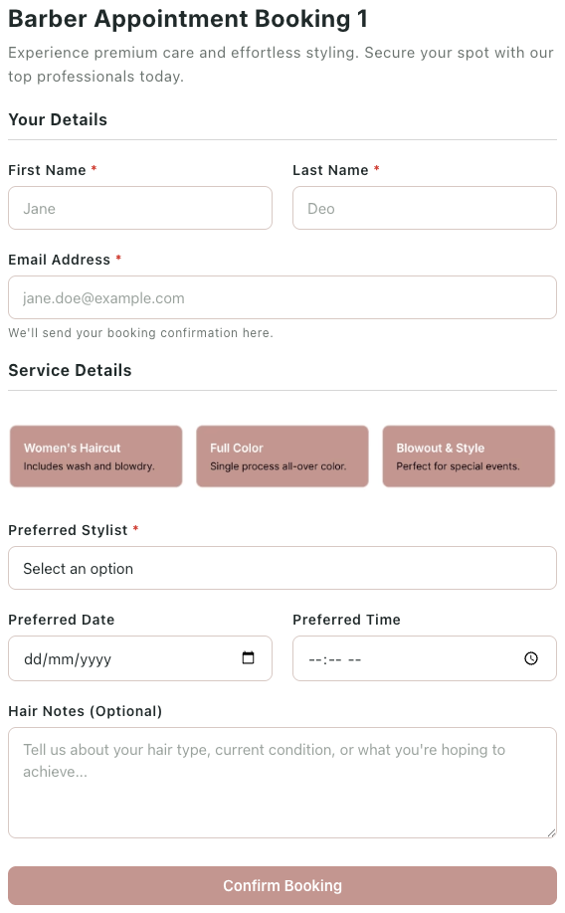Select the Women's Haircut service card

96,456
